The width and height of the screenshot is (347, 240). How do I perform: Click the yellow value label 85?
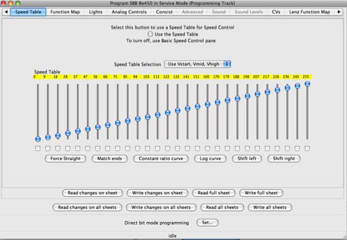click(125, 76)
